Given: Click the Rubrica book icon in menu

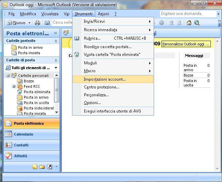Looking at the screenshot, I should click(77, 38).
